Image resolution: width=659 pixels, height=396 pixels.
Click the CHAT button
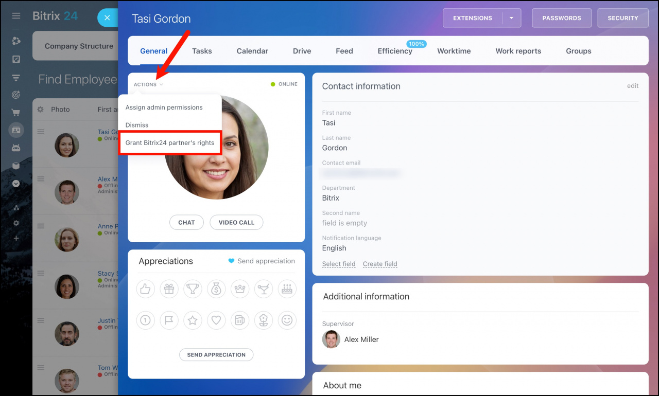pos(186,222)
